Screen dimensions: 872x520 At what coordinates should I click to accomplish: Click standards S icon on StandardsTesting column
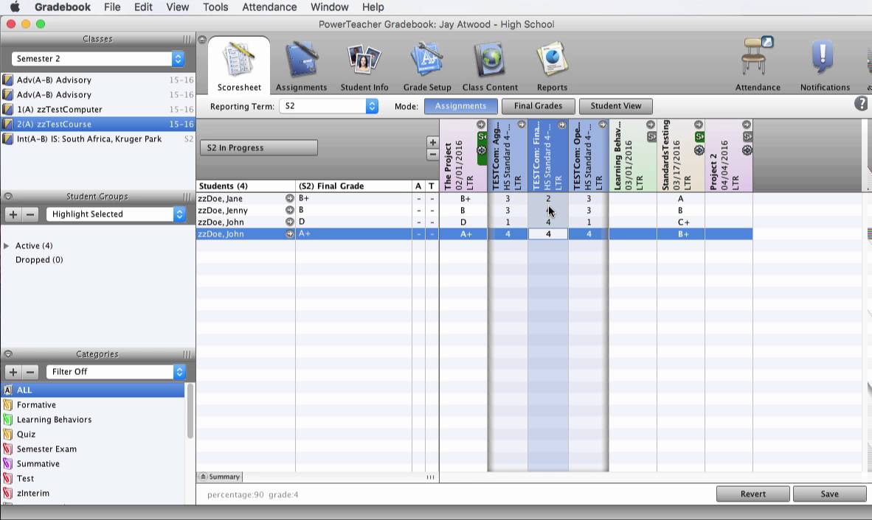point(699,137)
